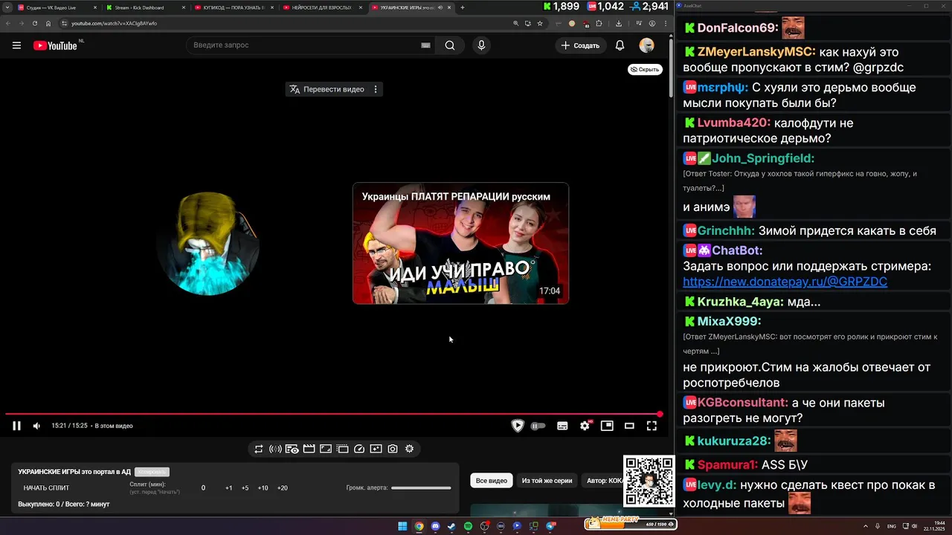Add +1 minute to split
This screenshot has width=952, height=535.
[228, 488]
